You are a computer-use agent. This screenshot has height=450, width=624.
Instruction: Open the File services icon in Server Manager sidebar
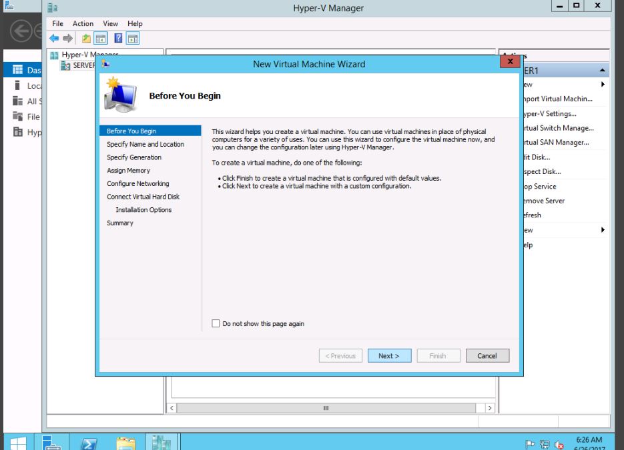[x=17, y=117]
